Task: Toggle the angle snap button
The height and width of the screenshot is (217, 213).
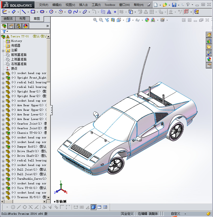Action: 88,207
